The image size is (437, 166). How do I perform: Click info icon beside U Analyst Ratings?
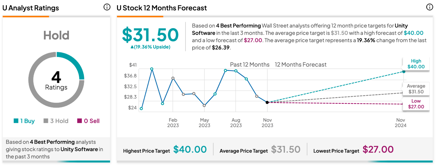click(107, 7)
